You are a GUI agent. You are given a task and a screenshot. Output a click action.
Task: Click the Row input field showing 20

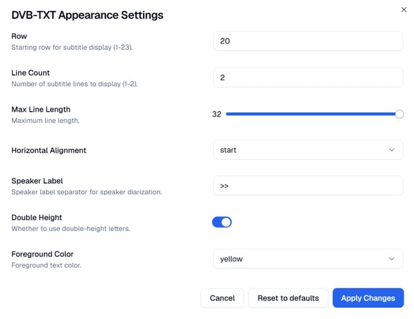click(308, 41)
